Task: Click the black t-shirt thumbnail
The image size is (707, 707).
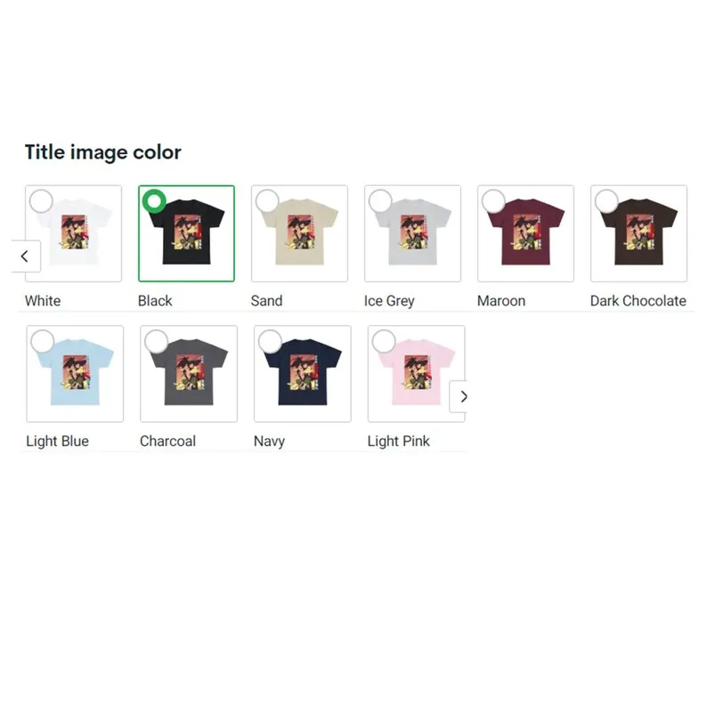Action: click(x=187, y=233)
